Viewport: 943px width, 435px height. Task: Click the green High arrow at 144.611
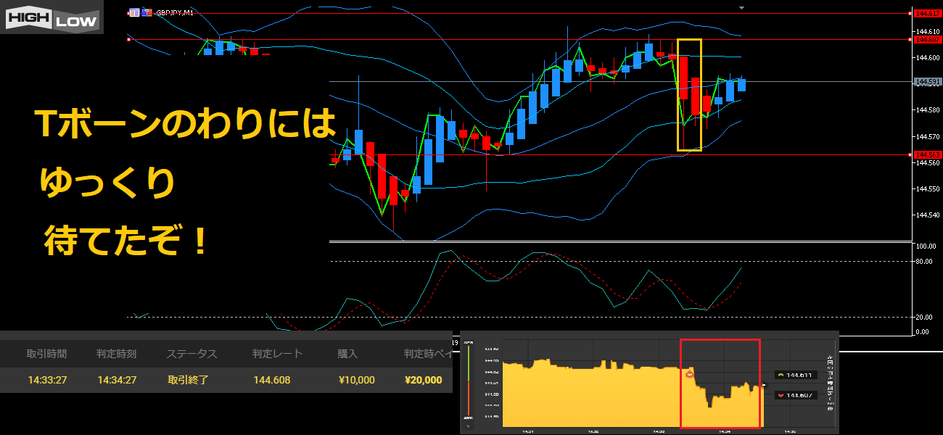click(781, 375)
